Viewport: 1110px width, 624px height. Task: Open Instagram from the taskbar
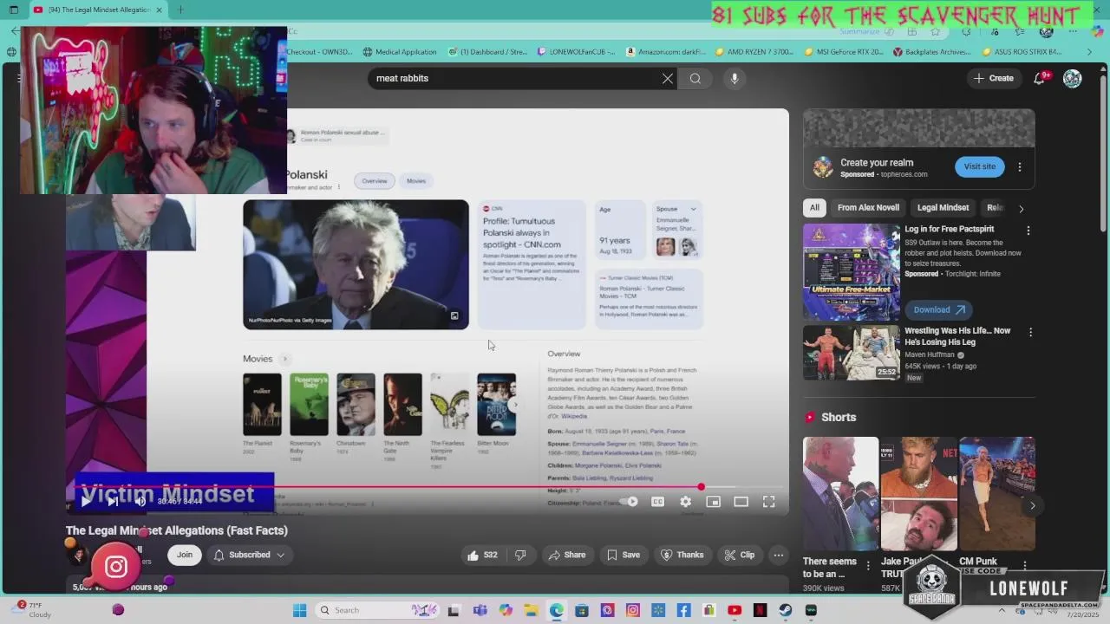coord(632,610)
